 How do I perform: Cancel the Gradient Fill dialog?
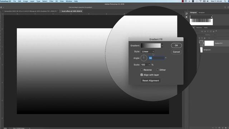[176, 52]
